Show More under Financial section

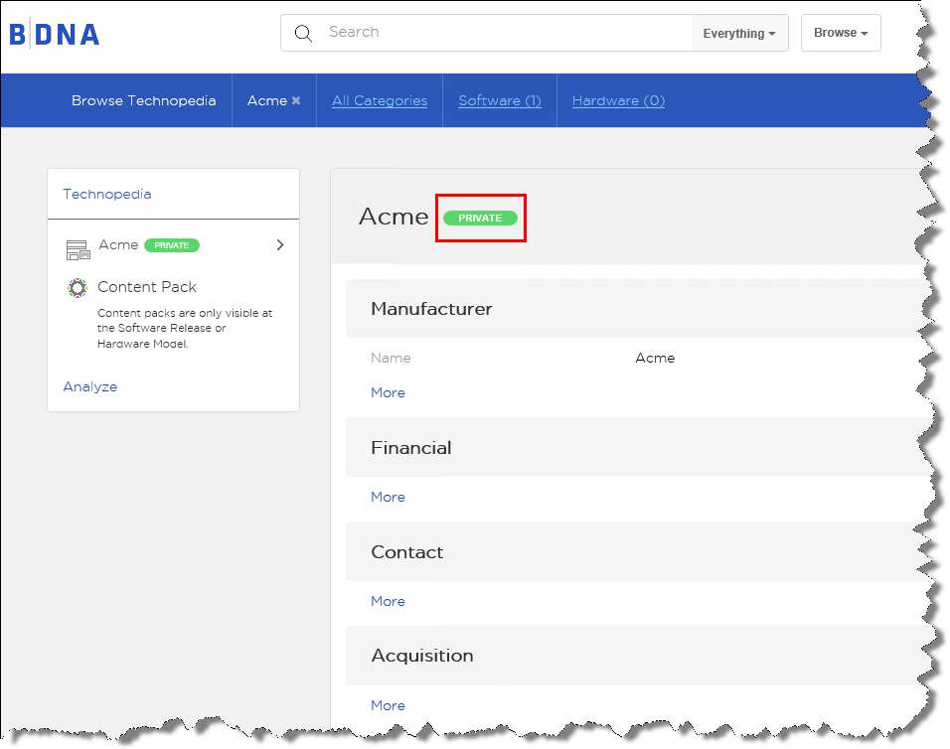click(x=388, y=497)
